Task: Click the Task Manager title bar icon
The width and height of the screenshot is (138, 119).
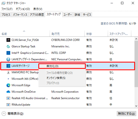Action: tap(3, 3)
